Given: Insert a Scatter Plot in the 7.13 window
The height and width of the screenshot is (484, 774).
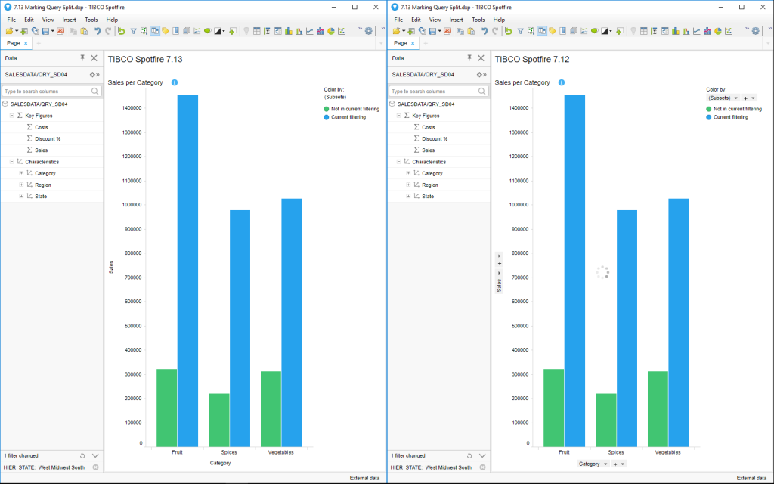Looking at the screenshot, I should 341,30.
